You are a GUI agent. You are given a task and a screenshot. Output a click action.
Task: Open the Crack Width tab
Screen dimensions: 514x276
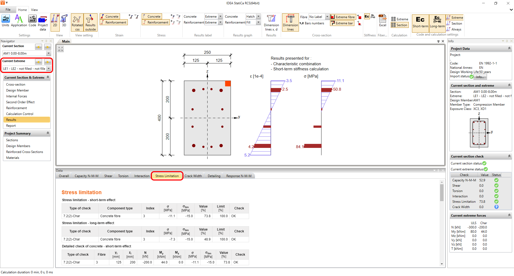coord(193,176)
